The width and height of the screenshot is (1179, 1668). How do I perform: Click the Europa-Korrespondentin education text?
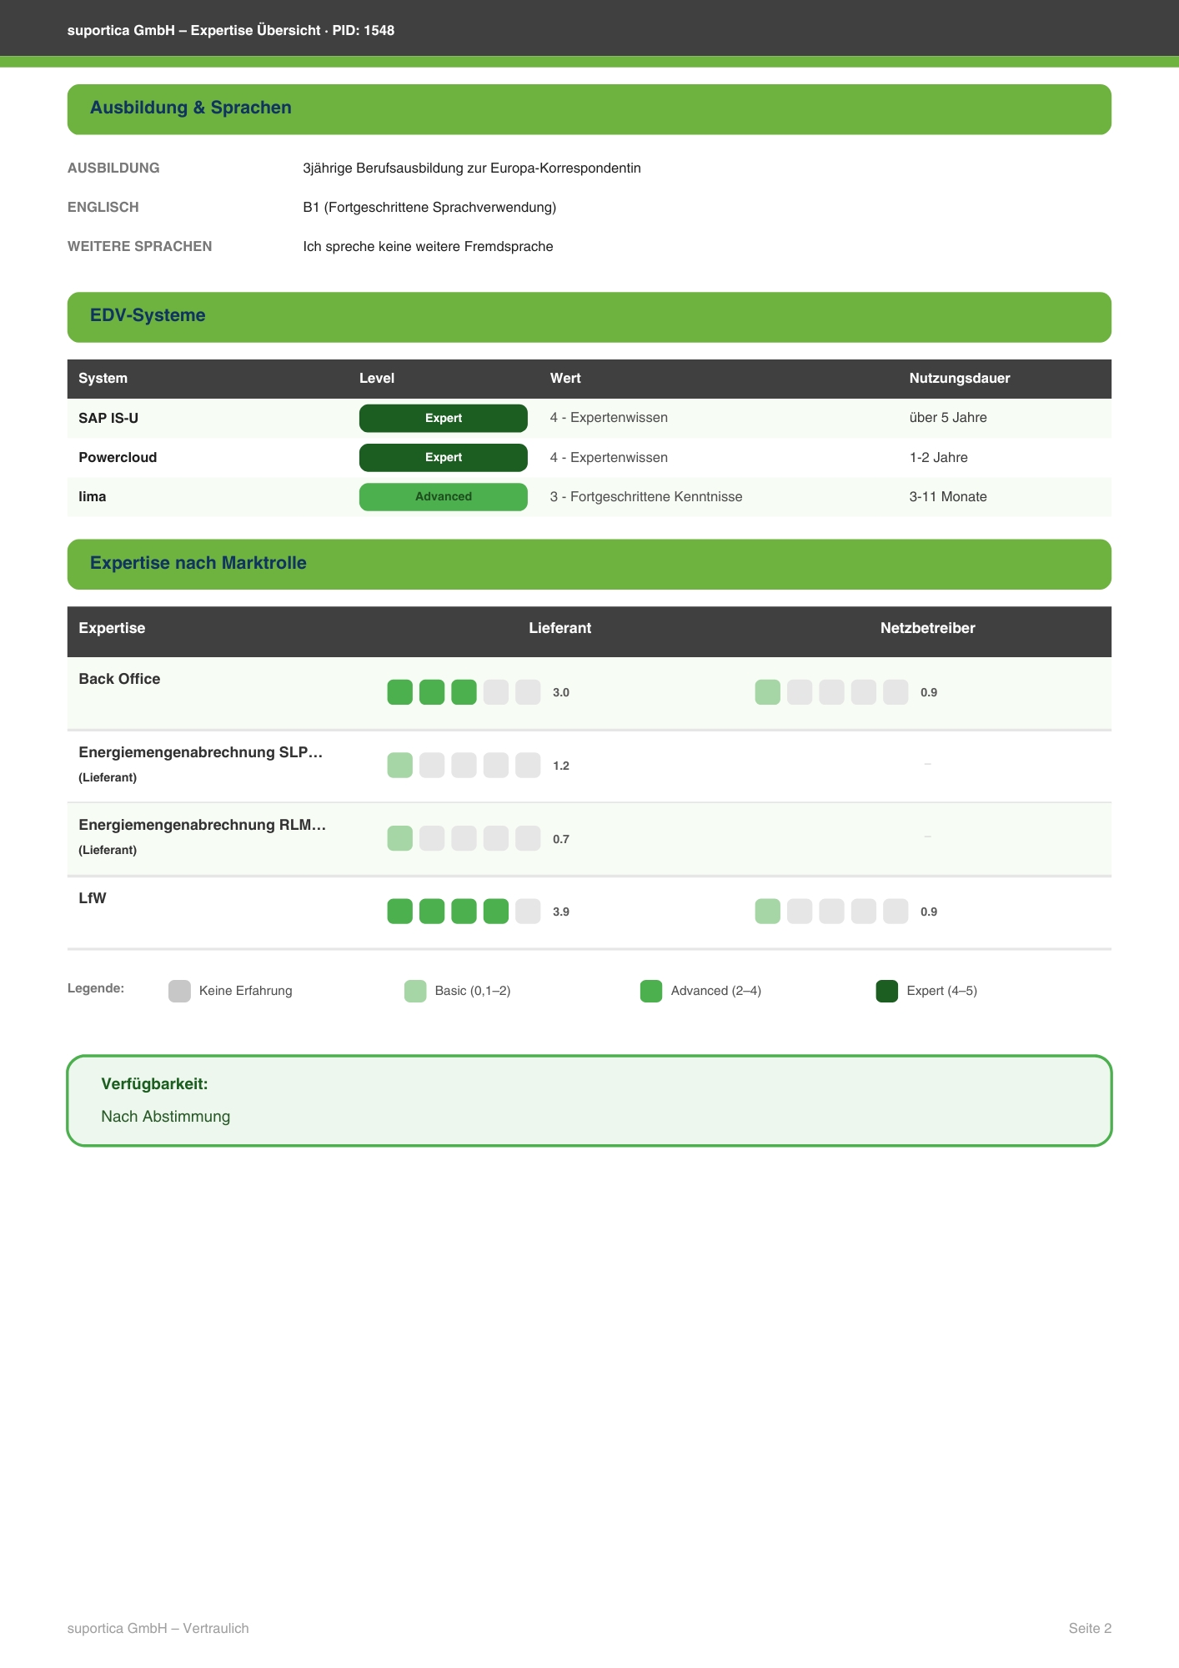point(472,168)
